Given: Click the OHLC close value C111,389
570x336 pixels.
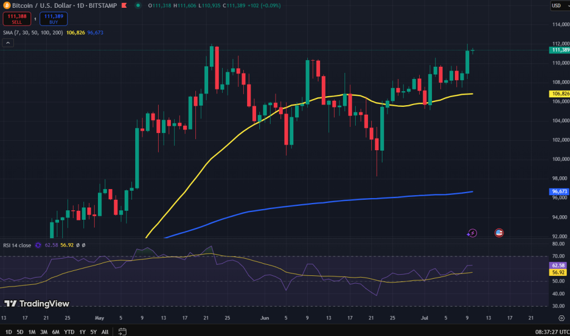Looking at the screenshot, I should coord(234,6).
